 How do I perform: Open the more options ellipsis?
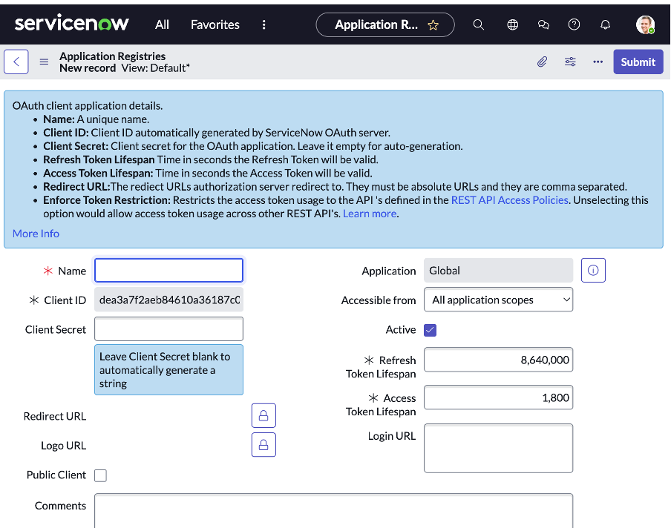[x=598, y=62]
